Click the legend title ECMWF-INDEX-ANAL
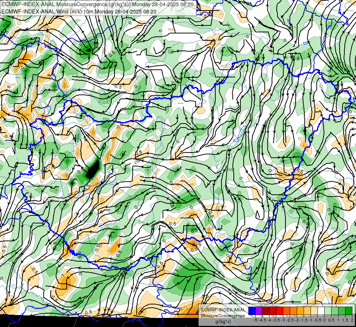Image resolution: width=356 pixels, height=327 pixels. pos(223,310)
